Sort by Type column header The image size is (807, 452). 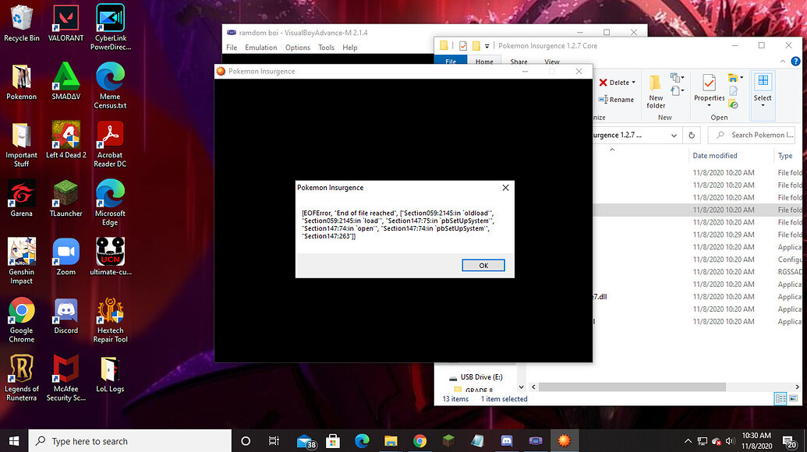click(x=785, y=156)
